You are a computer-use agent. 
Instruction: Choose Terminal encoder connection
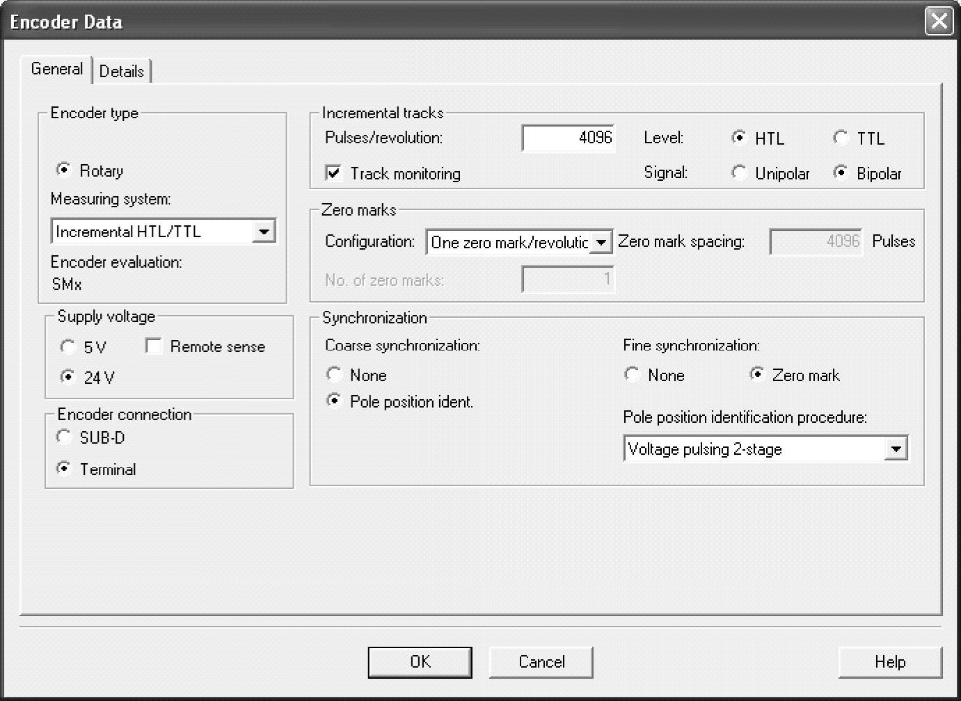64,469
